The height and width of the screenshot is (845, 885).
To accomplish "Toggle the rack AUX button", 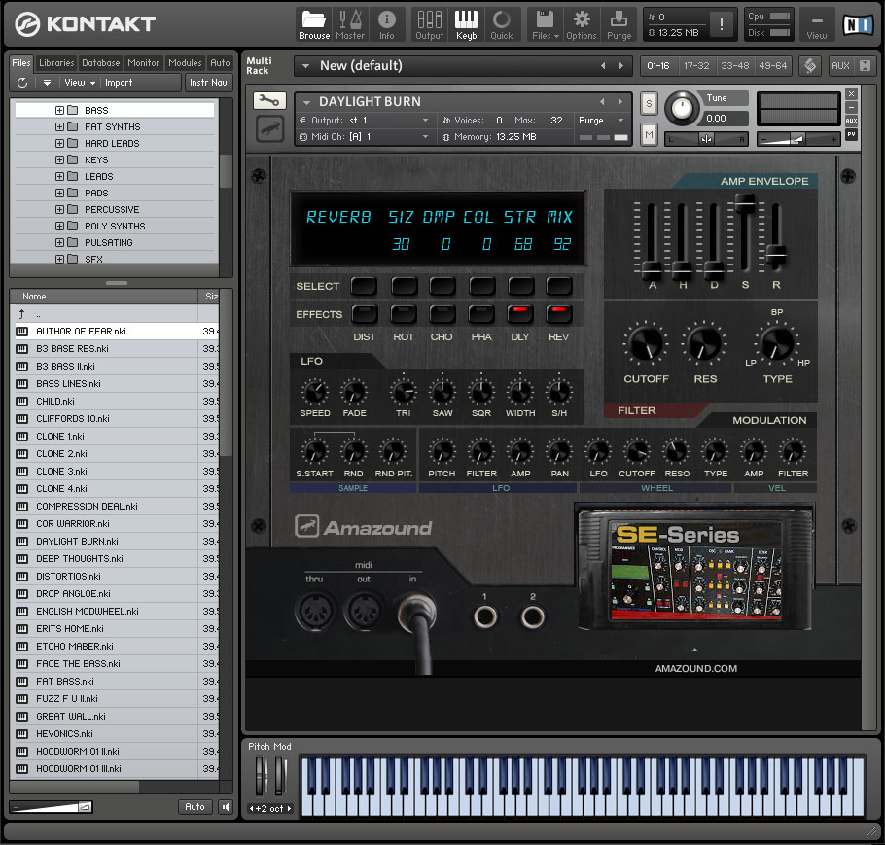I will point(840,66).
